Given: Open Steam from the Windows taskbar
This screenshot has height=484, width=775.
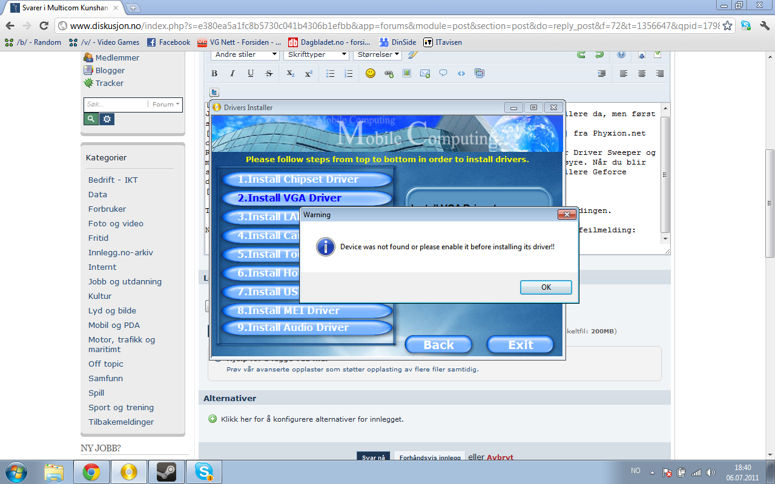Looking at the screenshot, I should [167, 472].
